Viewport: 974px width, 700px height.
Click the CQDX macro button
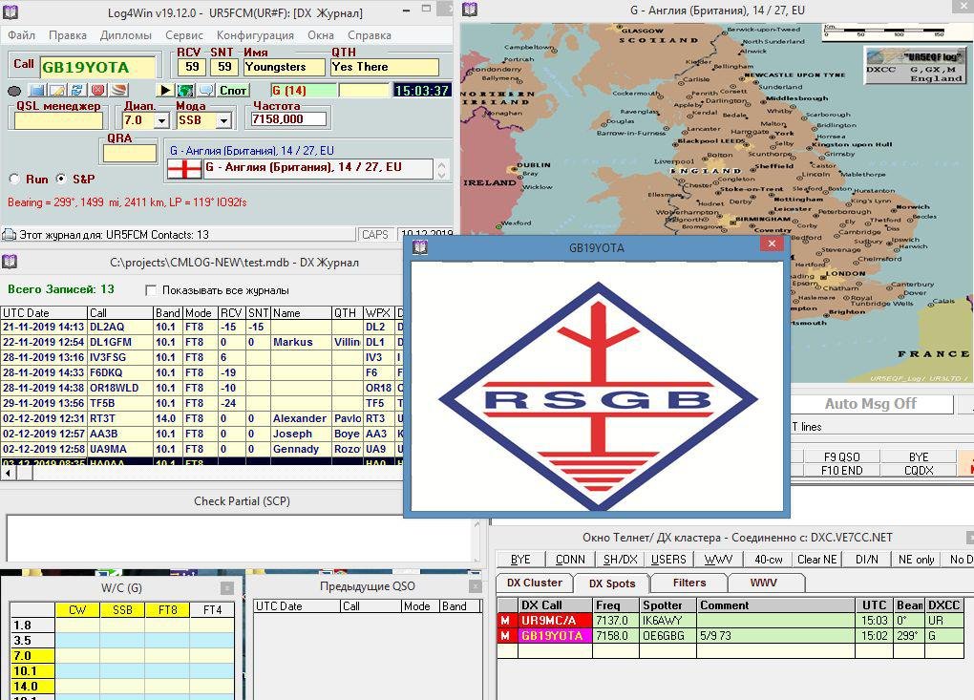(x=919, y=470)
